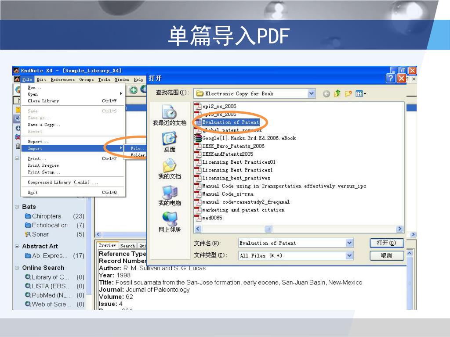Open the Window menu
Screen dimensions: 450x337
coord(122,79)
